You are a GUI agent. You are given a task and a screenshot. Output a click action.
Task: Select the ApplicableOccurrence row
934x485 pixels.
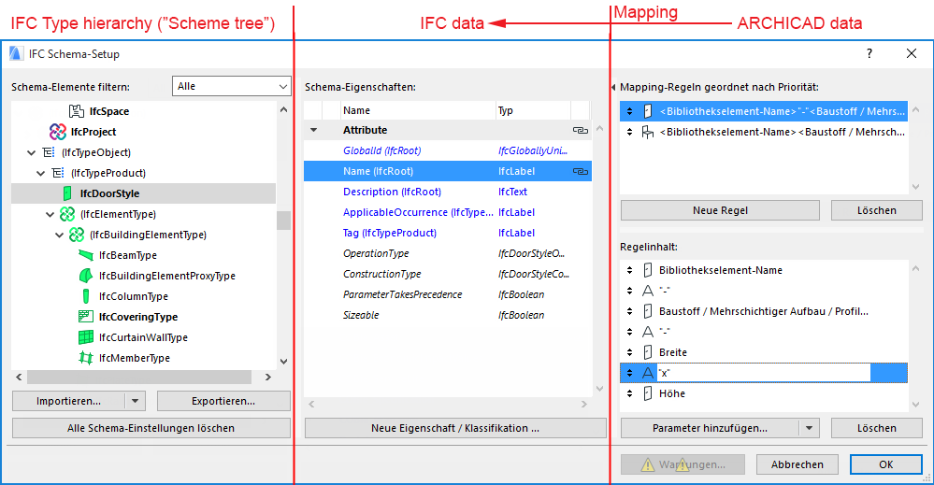tap(447, 212)
